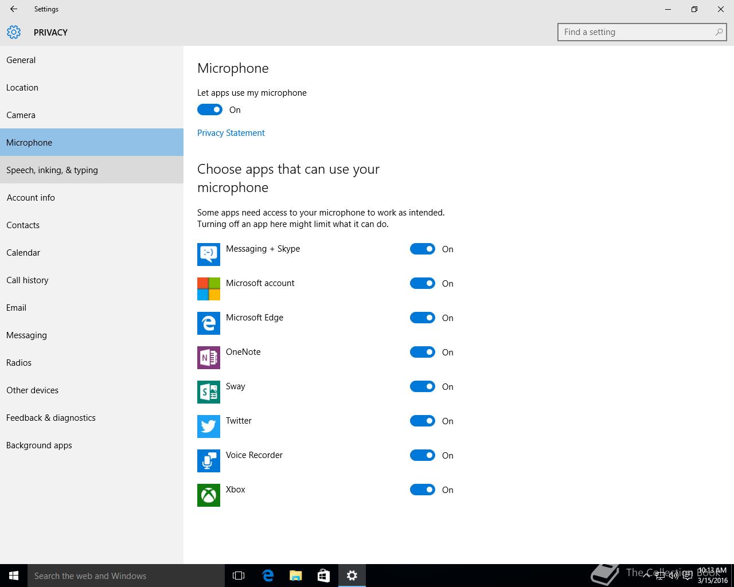
Task: Toggle microphone access for Microsoft account
Action: tap(423, 283)
